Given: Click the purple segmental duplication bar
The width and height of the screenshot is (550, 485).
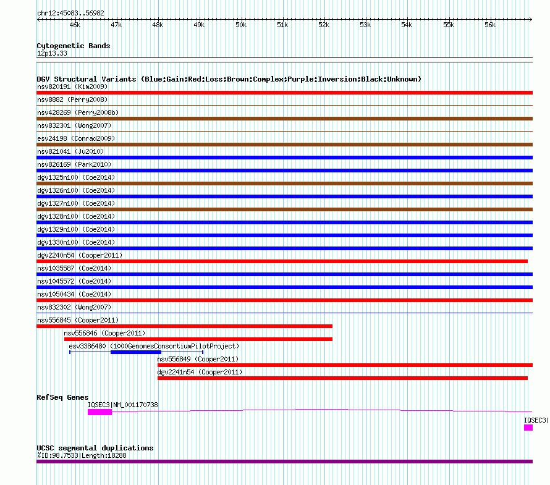Looking at the screenshot, I should coord(284,462).
